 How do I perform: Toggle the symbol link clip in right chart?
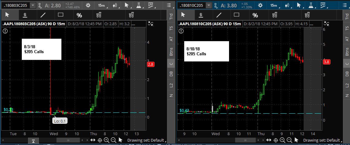[x=216, y=5]
